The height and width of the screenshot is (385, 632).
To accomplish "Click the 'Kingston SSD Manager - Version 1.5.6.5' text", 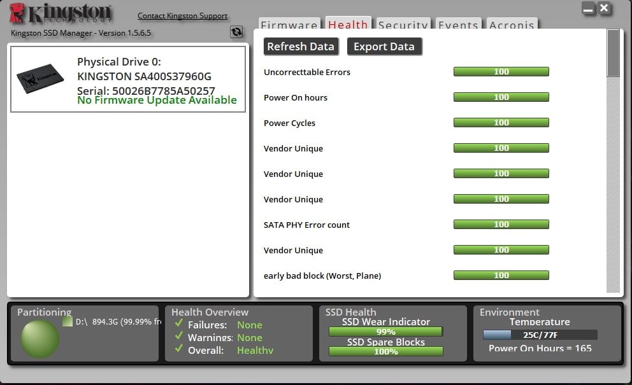I will (81, 33).
